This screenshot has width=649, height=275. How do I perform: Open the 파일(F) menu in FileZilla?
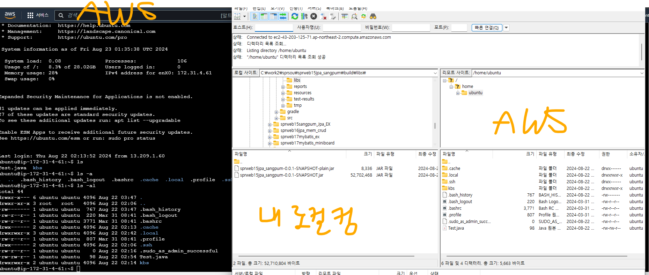[x=241, y=8]
